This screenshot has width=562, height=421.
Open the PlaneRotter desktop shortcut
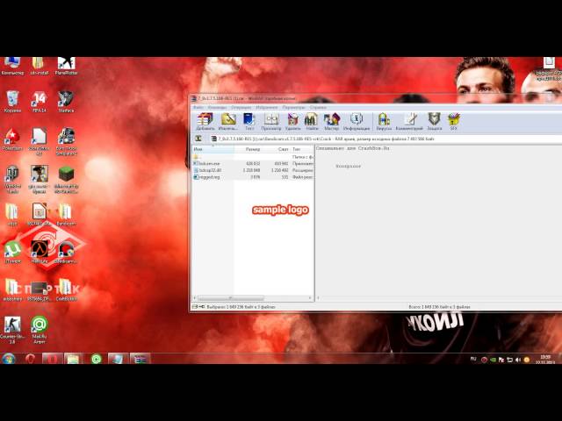[67, 67]
